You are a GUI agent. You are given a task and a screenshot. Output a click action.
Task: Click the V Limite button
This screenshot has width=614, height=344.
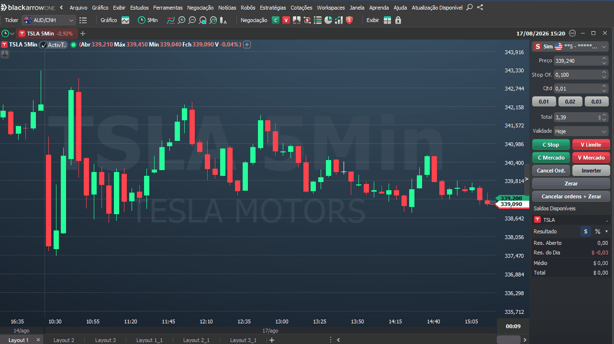click(591, 145)
